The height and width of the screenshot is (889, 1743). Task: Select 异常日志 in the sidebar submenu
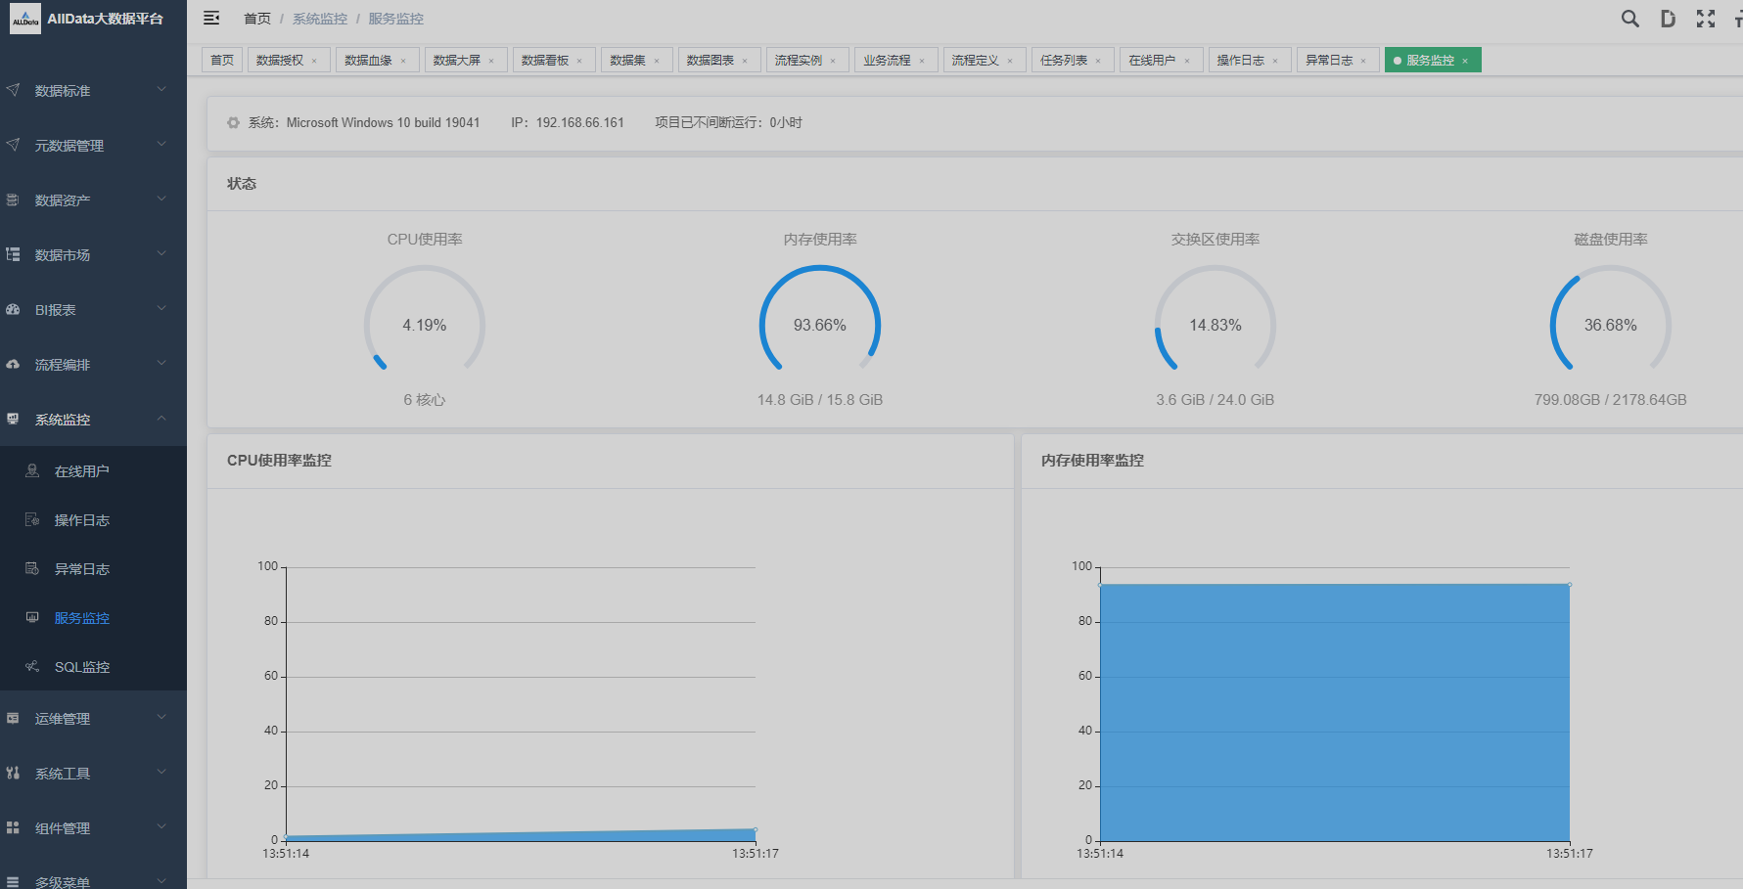coord(81,569)
